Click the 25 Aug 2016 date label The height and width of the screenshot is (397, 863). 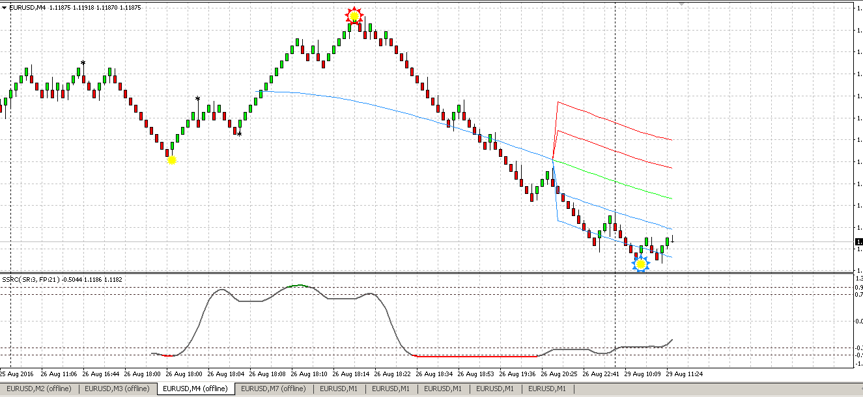[x=16, y=374]
